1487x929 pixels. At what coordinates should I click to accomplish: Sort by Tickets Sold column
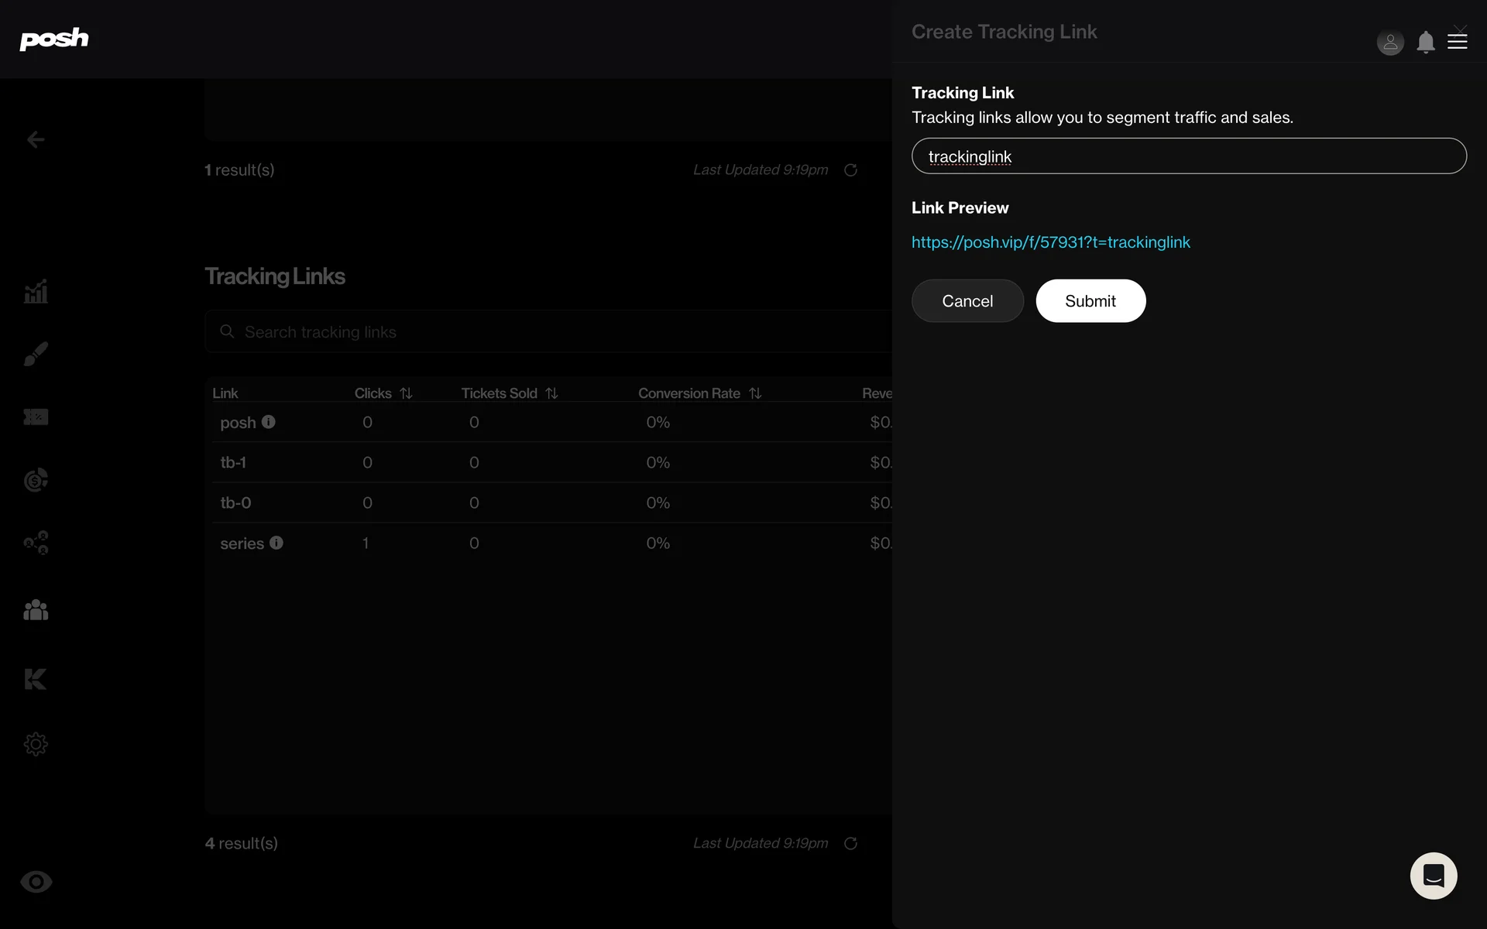pyautogui.click(x=551, y=393)
